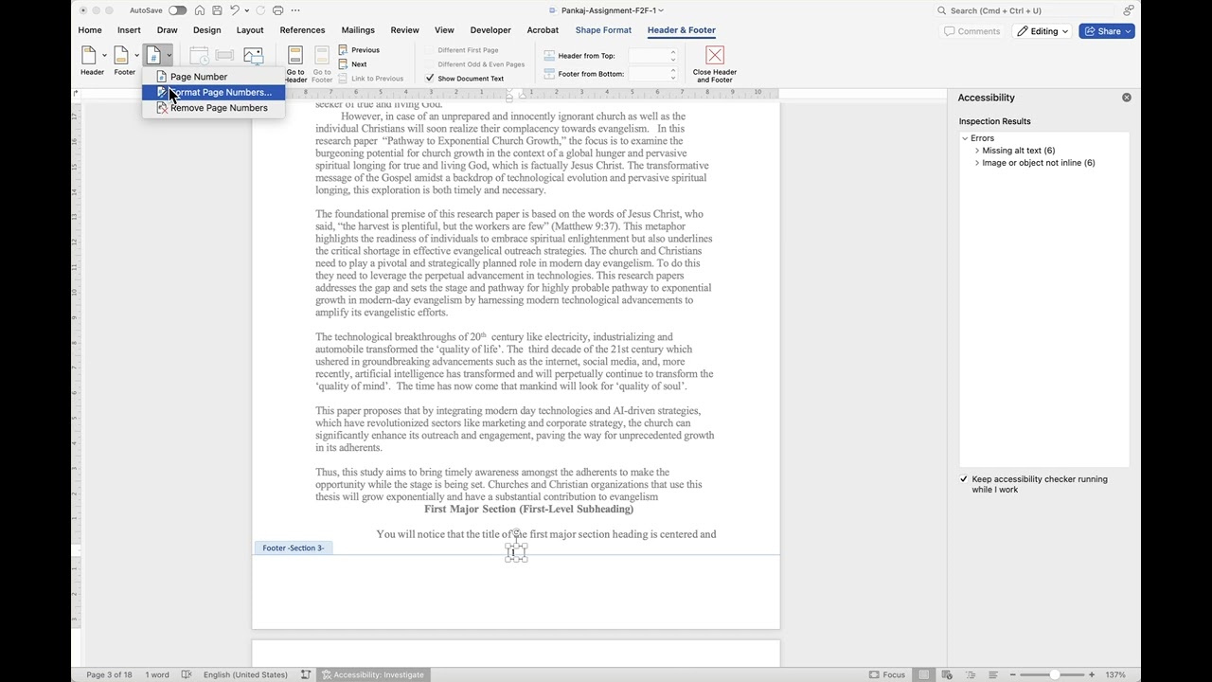Click English (United States) language status

pos(245,674)
